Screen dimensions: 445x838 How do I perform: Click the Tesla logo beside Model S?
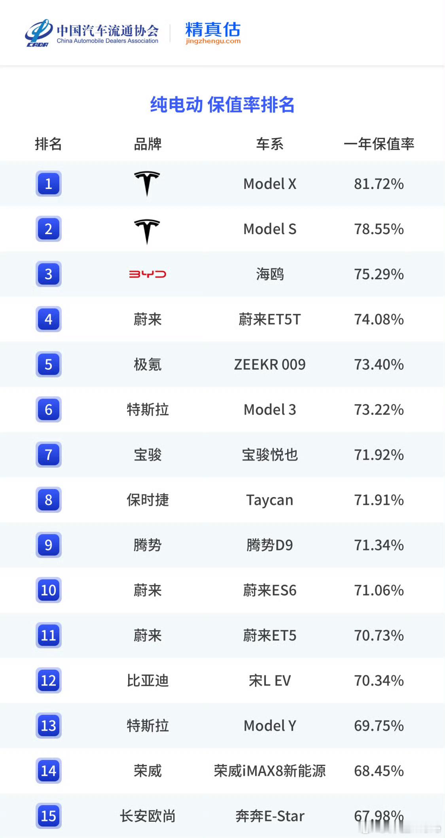(147, 232)
